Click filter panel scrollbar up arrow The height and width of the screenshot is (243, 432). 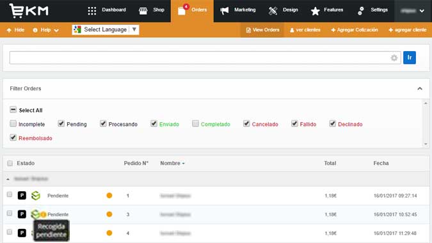tap(426, 103)
